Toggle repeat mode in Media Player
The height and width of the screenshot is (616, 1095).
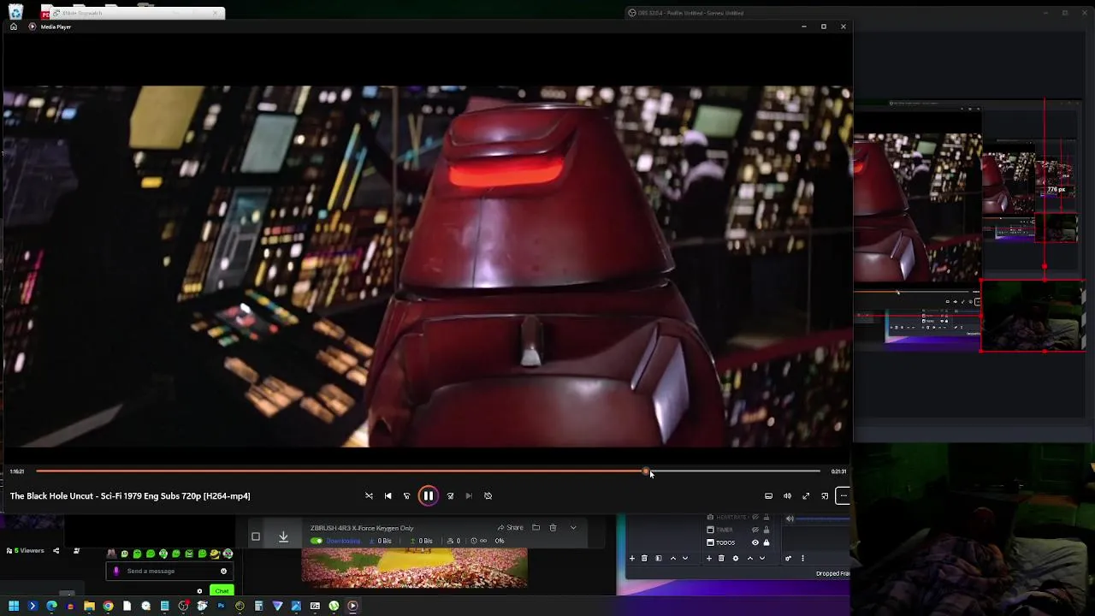click(488, 495)
